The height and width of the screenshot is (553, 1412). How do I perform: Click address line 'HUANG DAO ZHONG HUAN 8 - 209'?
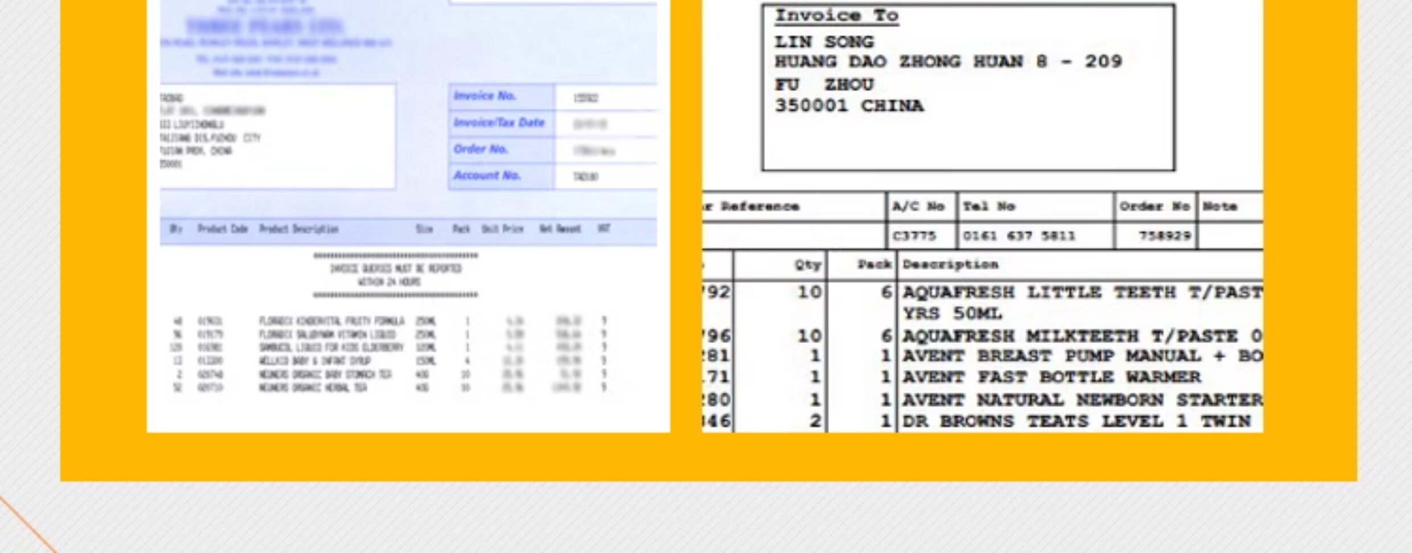pos(948,61)
